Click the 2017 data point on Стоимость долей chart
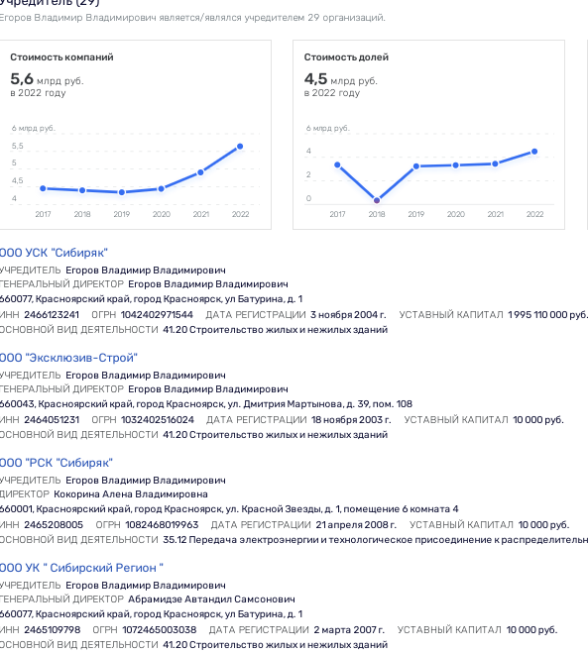588x653 pixels. [x=337, y=164]
